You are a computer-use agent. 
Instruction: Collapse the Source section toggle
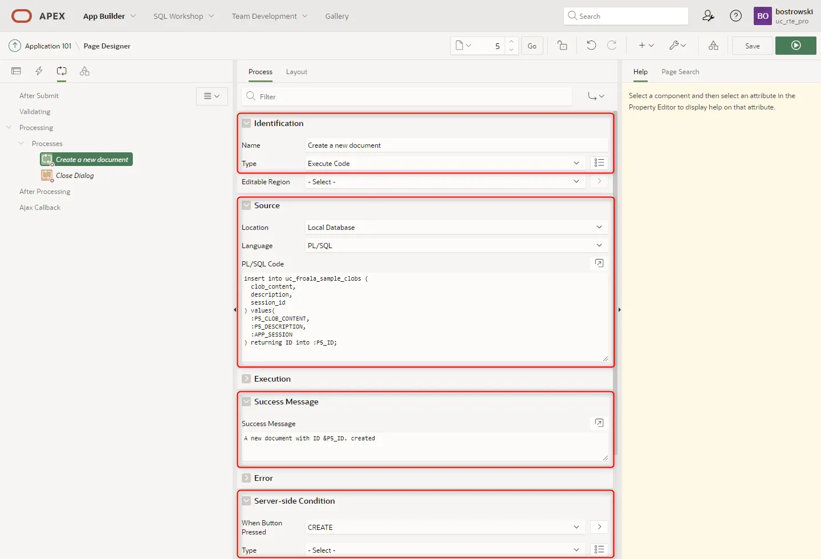[x=246, y=205]
